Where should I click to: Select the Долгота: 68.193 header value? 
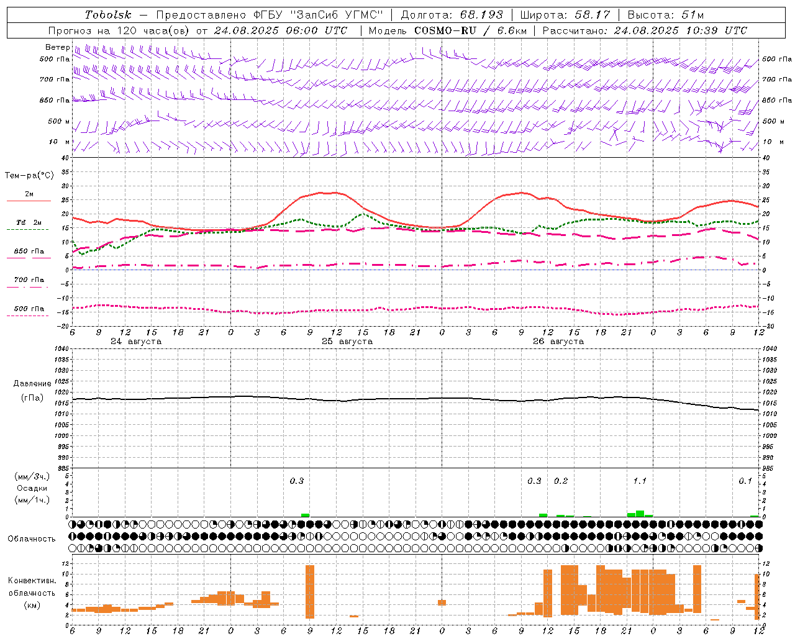point(452,15)
